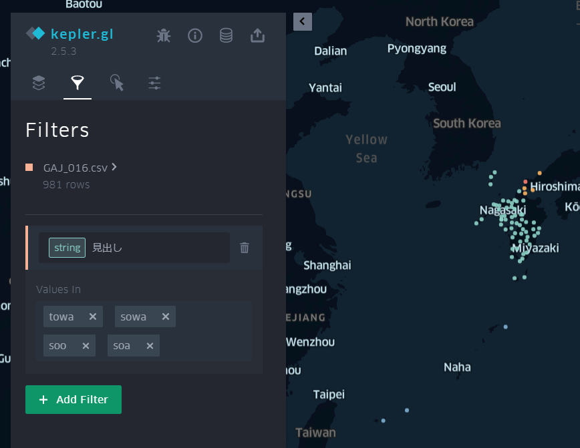Viewport: 580px width, 448px height.
Task: Click the string type badge
Action: 67,248
